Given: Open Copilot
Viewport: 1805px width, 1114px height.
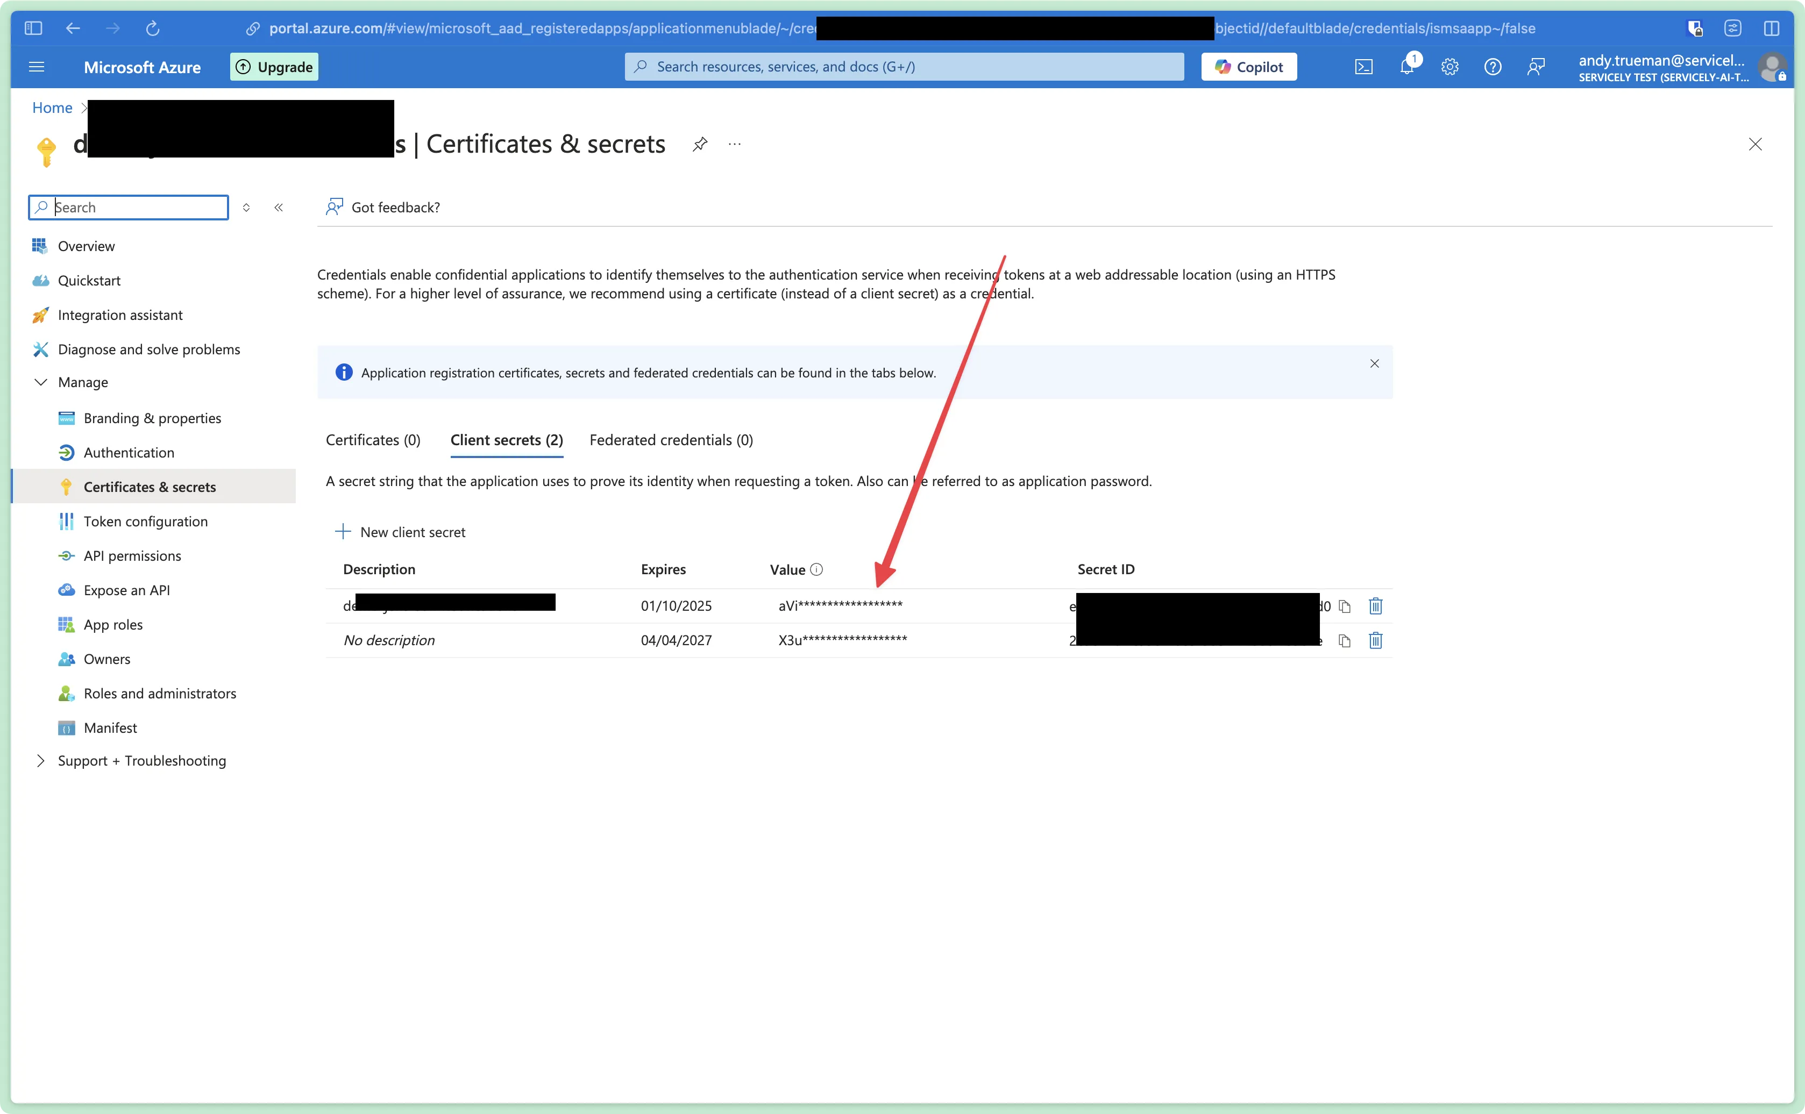Looking at the screenshot, I should tap(1249, 67).
